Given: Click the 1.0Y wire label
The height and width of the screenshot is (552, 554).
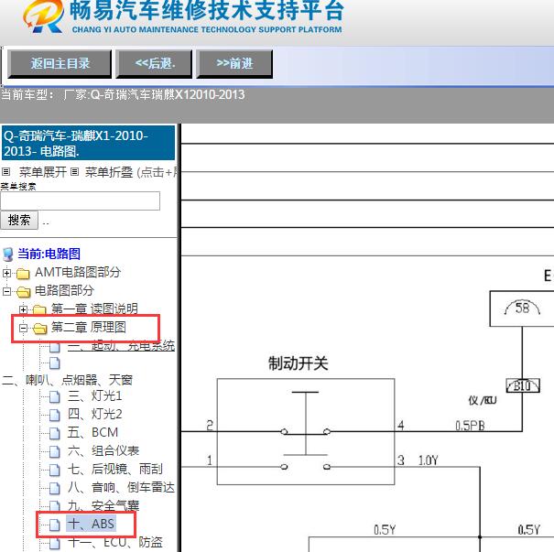Looking at the screenshot, I should pos(429,460).
